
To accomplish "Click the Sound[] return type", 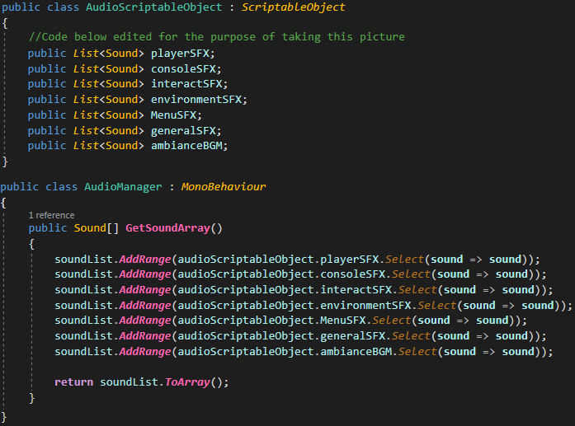I will [96, 228].
